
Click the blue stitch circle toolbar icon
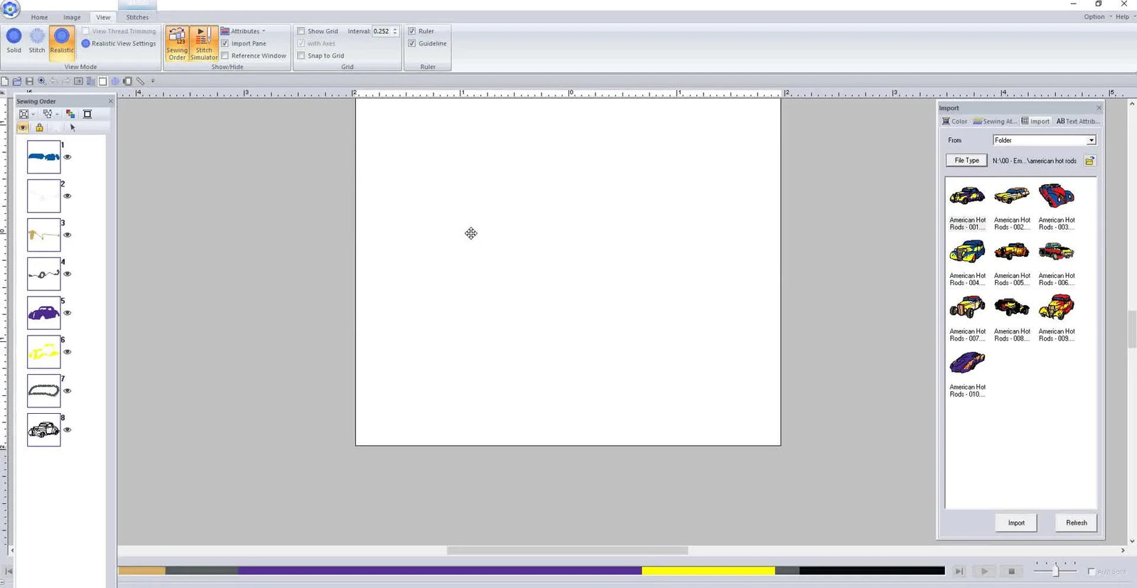tap(115, 81)
